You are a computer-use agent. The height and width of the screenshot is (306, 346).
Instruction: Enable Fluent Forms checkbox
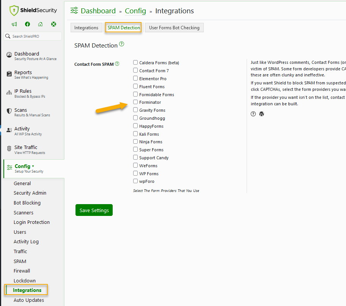pyautogui.click(x=135, y=86)
